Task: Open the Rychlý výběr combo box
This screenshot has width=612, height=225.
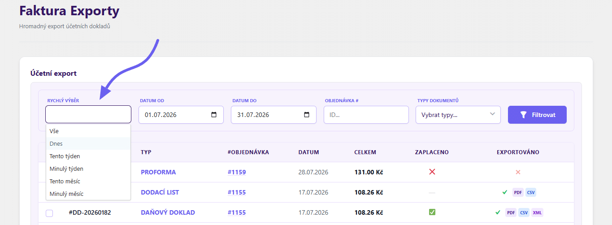Action: pyautogui.click(x=88, y=114)
